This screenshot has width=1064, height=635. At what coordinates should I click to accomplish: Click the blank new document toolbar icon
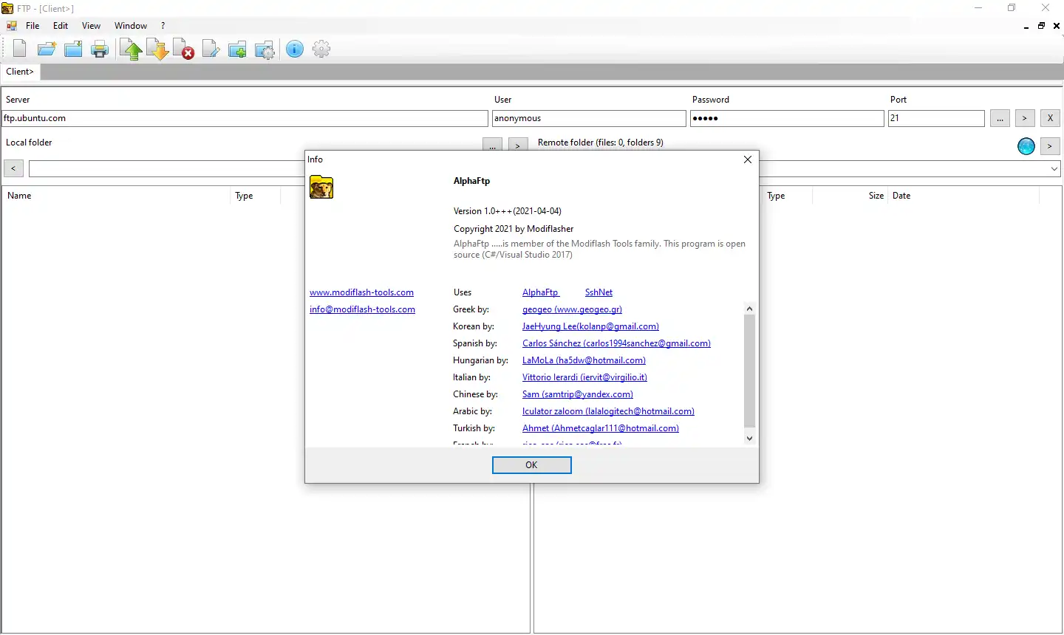20,49
